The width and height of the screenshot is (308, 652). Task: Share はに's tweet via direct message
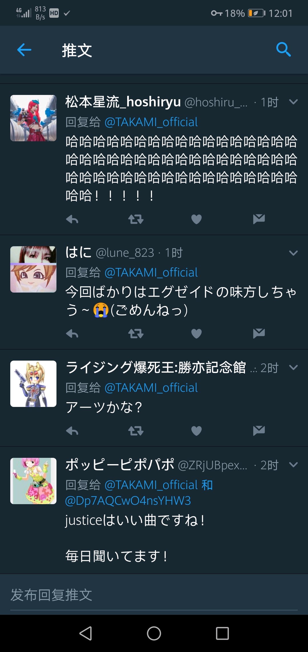coord(259,333)
